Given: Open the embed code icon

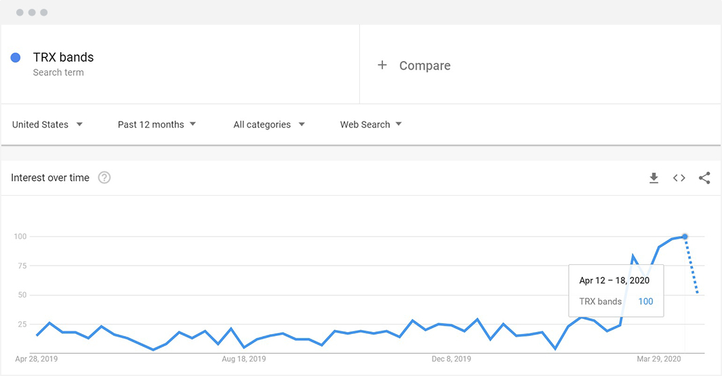Looking at the screenshot, I should click(679, 178).
